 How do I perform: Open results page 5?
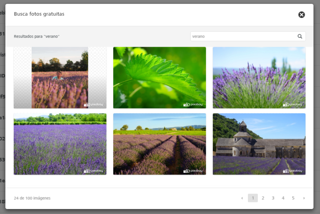(293, 198)
